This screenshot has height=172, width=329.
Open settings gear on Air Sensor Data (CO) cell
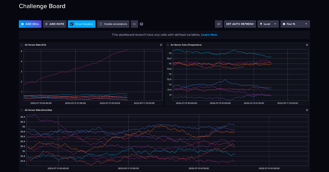coord(161,45)
